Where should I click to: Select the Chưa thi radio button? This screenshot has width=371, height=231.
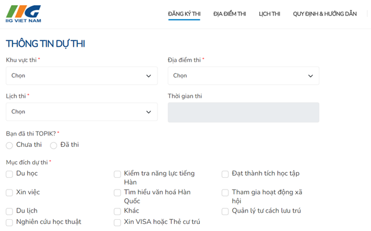[x=10, y=146]
